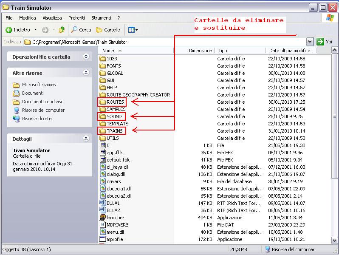Select the GLOBAL folder icon
Image resolution: width=339 pixels, height=255 pixels.
point(103,73)
